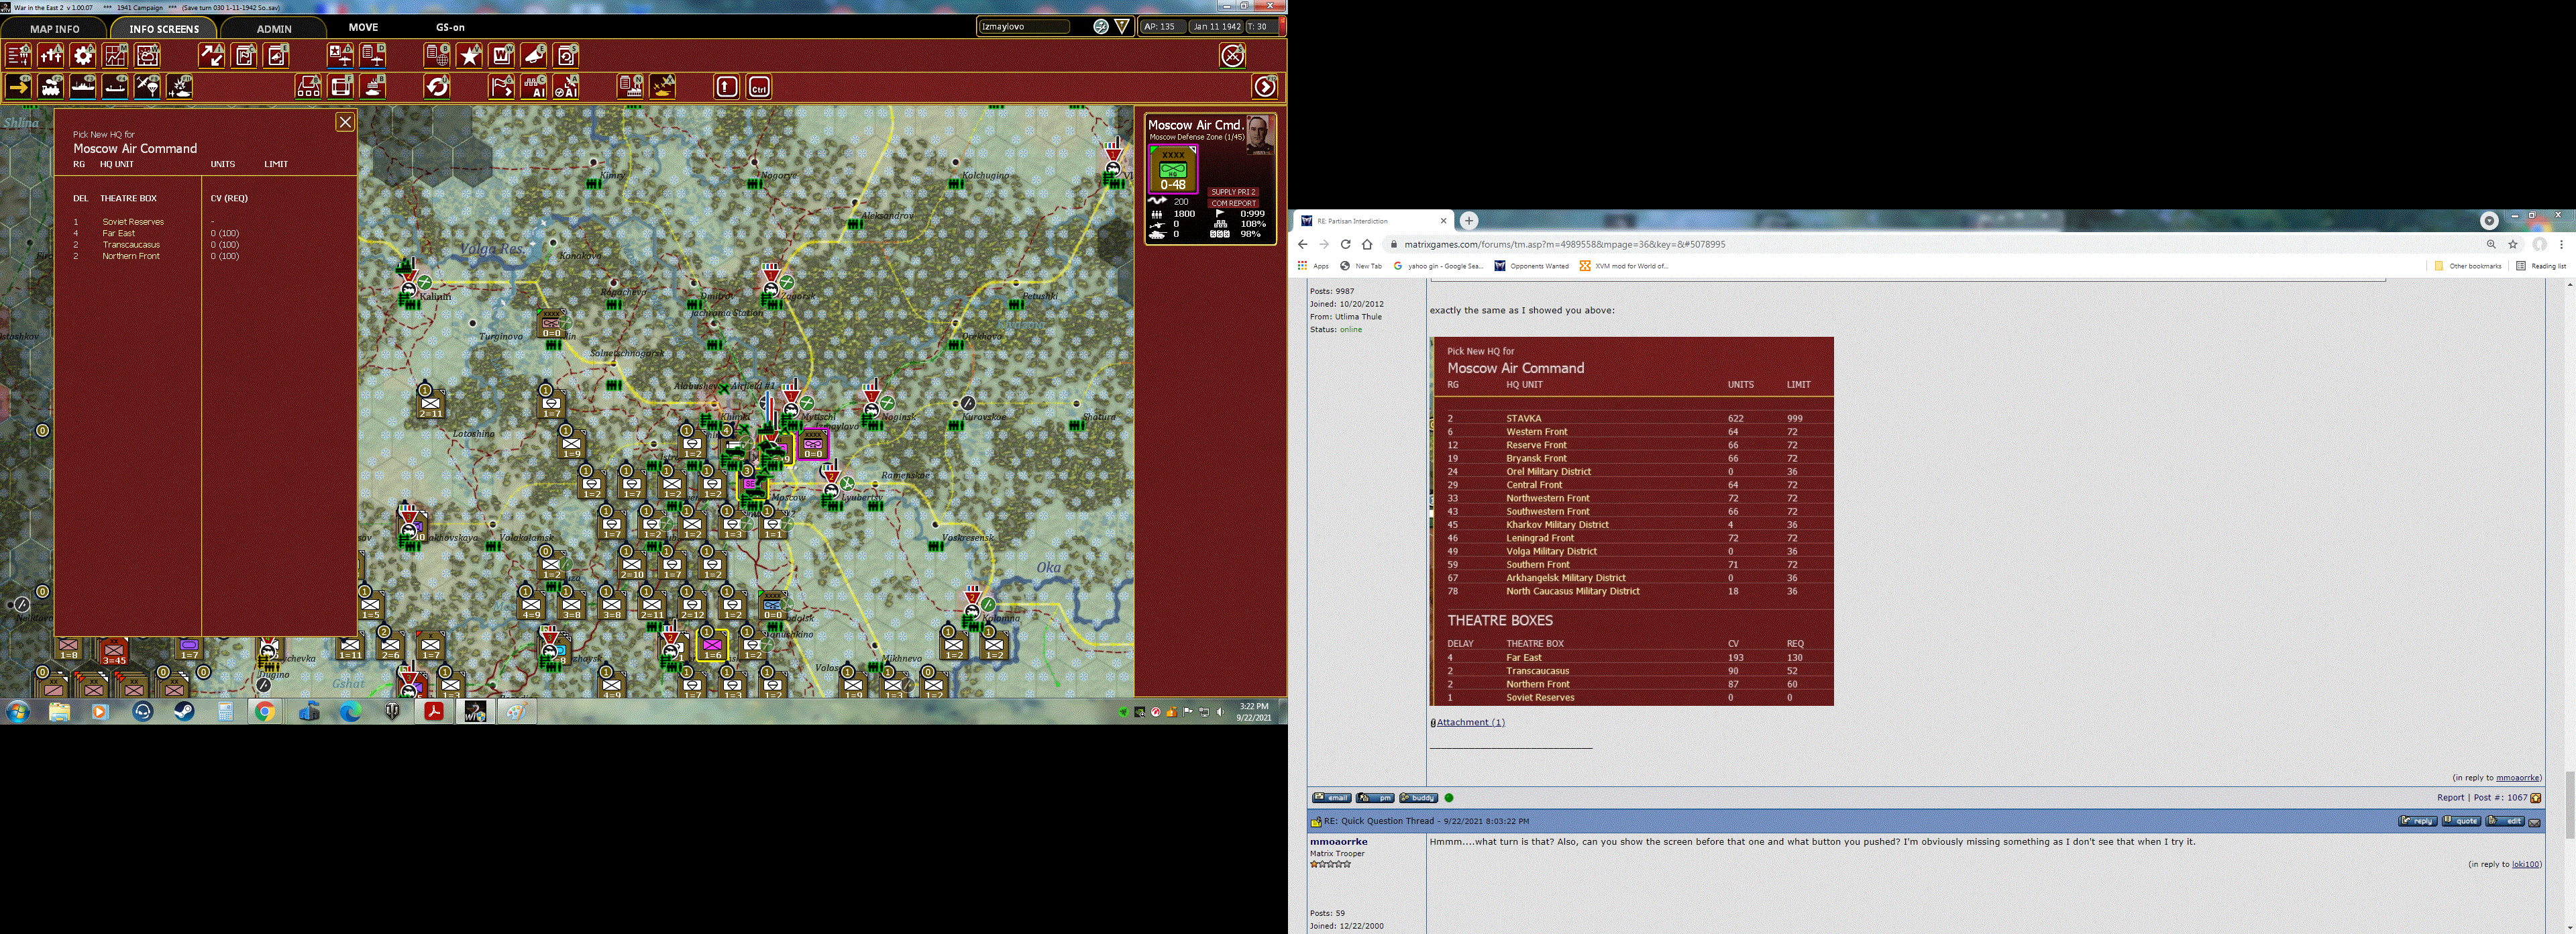Click the red star icon in toolbar

[x=470, y=55]
